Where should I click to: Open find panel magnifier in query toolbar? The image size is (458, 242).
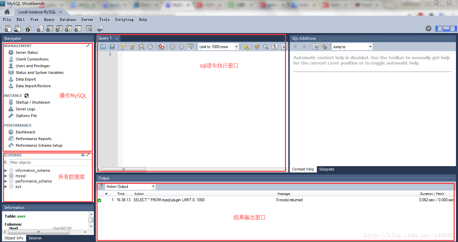tap(266, 47)
